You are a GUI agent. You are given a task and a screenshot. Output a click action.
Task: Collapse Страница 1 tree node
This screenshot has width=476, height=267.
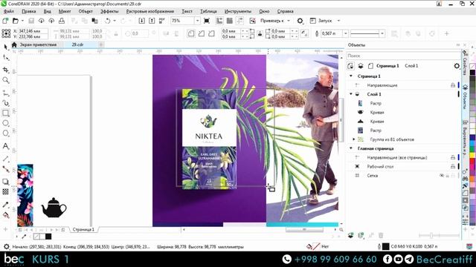point(351,76)
